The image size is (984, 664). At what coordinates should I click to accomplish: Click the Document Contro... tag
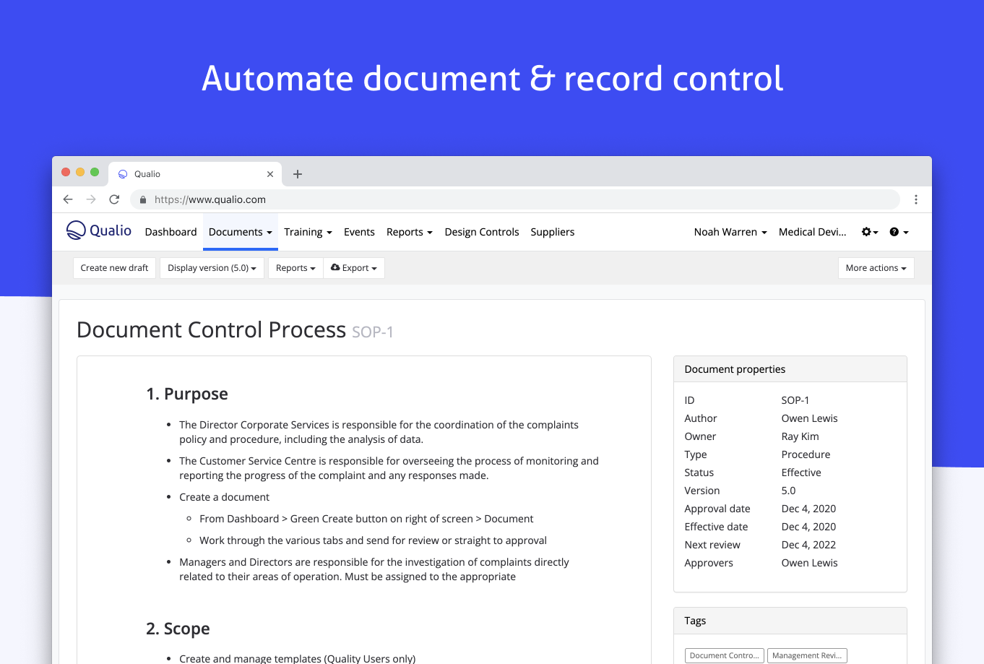click(x=725, y=655)
